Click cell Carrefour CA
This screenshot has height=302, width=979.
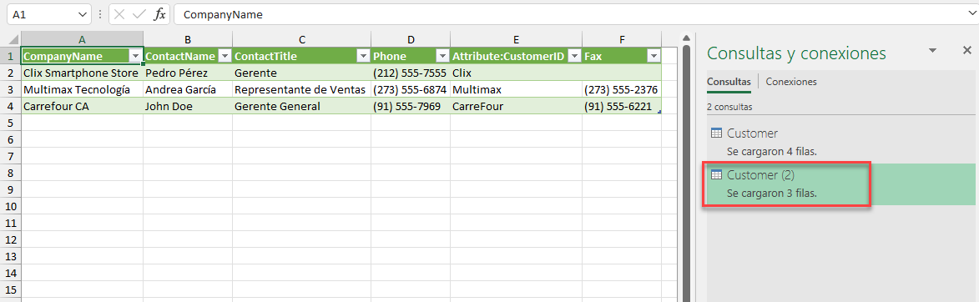coord(83,106)
